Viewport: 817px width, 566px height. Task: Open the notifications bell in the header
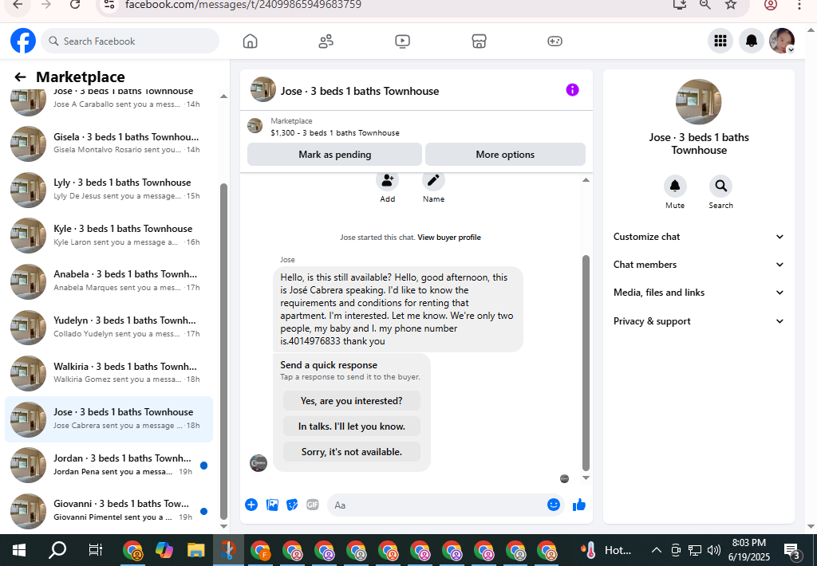(752, 41)
